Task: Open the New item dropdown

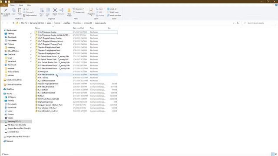Action: pyautogui.click(x=79, y=9)
